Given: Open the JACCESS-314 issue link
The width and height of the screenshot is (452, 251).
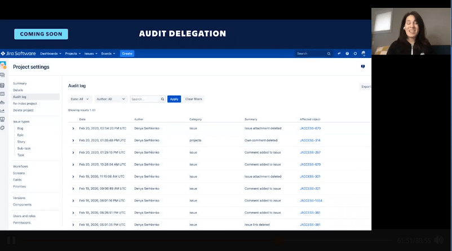Looking at the screenshot, I should coord(310,140).
